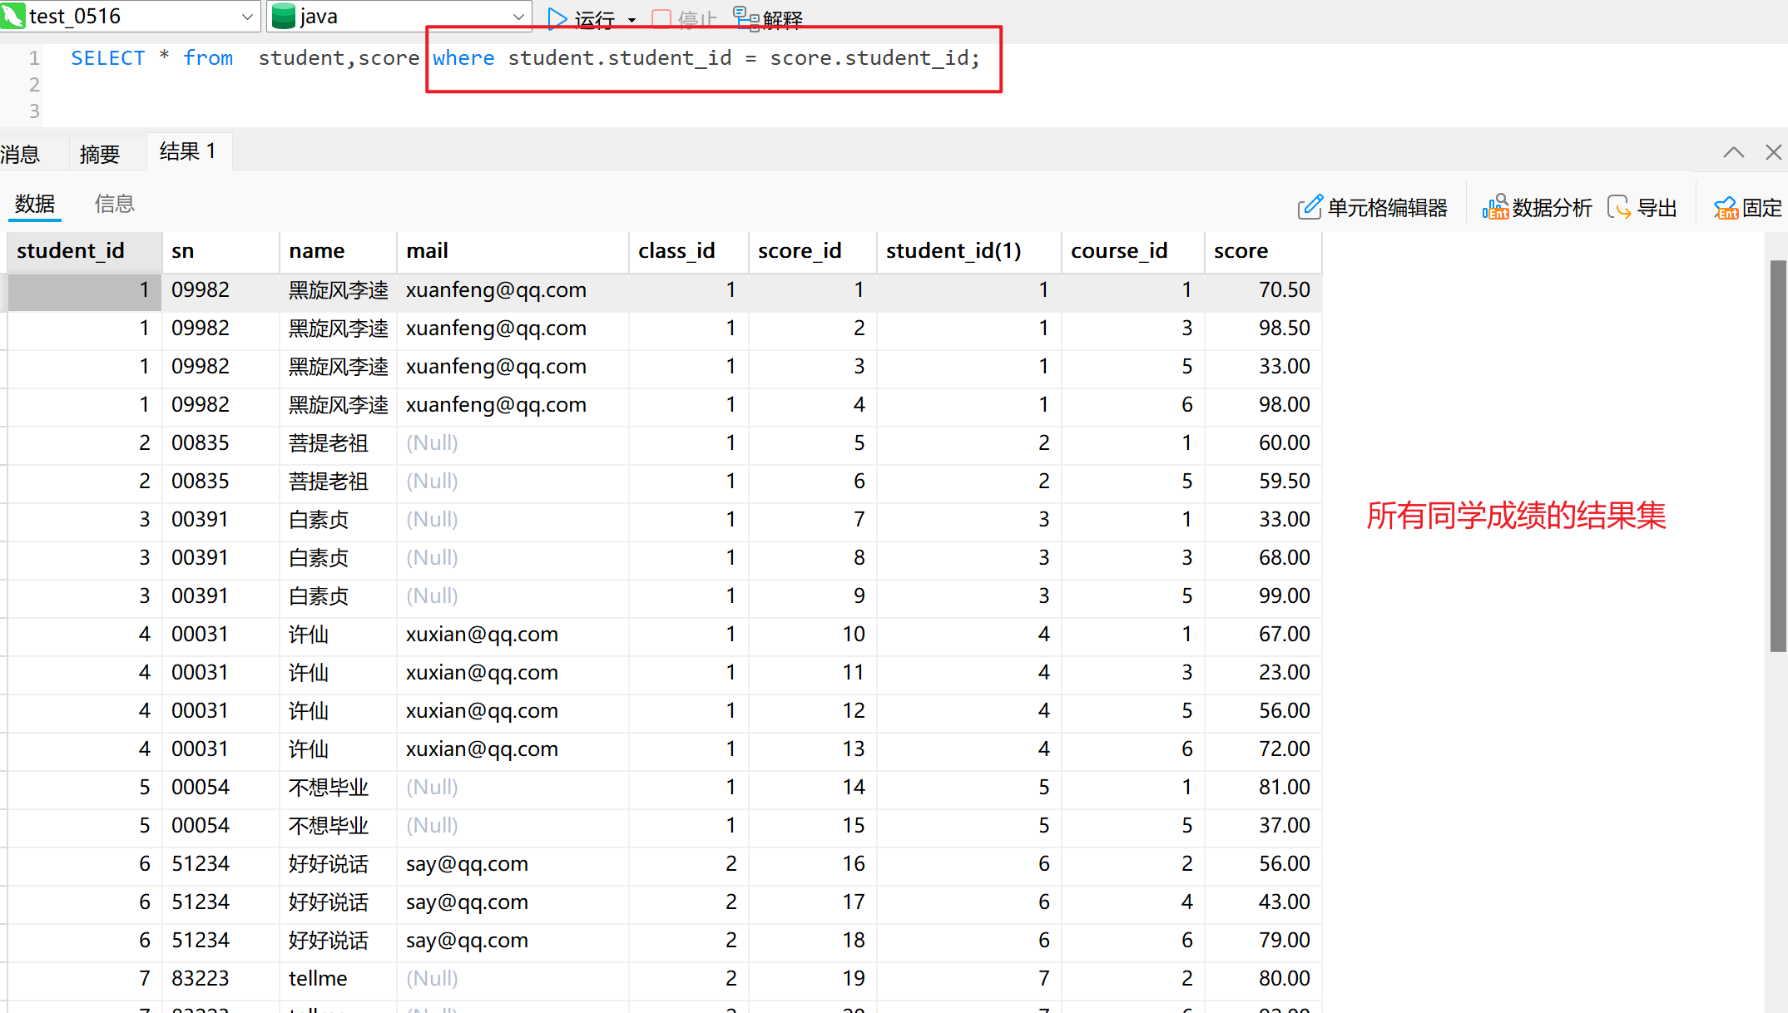This screenshot has width=1788, height=1013.
Task: Close the results panel with the X
Action: [1773, 152]
